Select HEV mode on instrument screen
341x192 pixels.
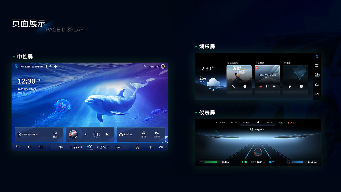[271, 162]
